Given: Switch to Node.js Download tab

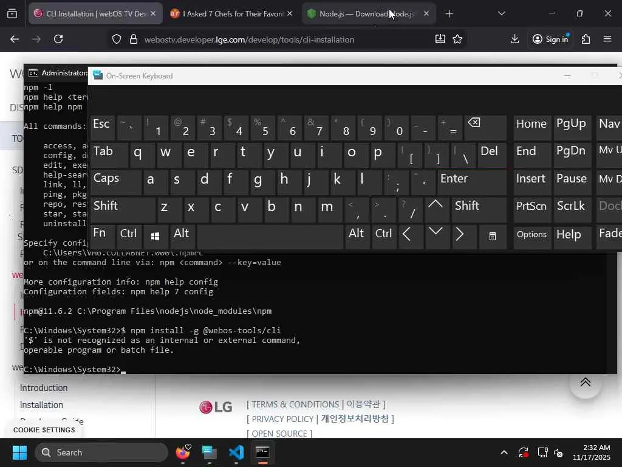Looking at the screenshot, I should click(x=369, y=13).
